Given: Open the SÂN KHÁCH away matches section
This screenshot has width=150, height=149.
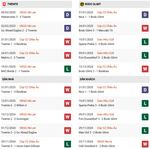Looking at the screenshot, I should click(87, 79).
